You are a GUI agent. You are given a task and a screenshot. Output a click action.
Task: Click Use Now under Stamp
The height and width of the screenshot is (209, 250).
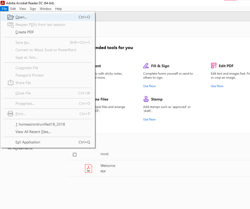(149, 119)
